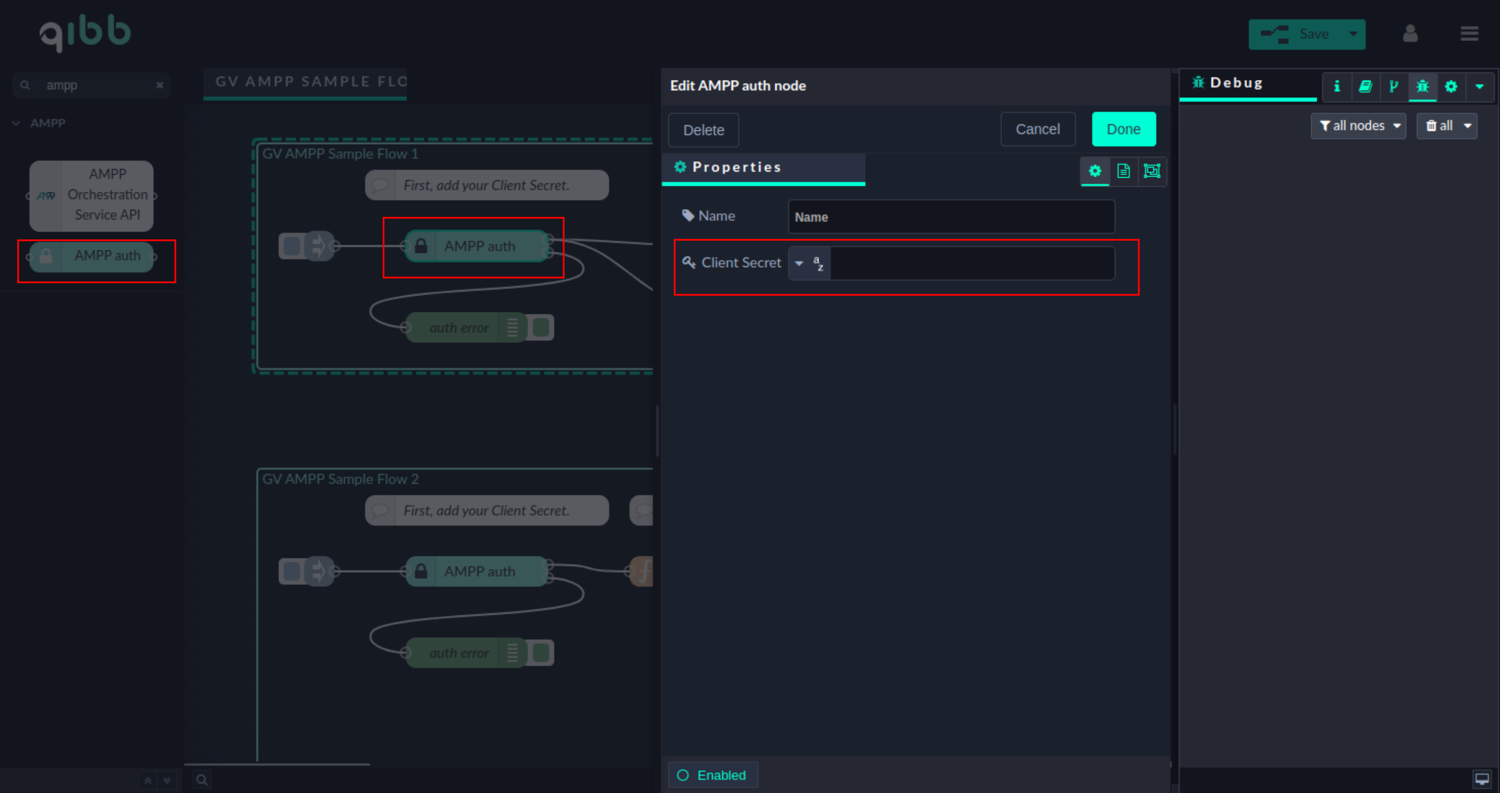
Task: Open the hamburger main menu
Action: tap(1469, 34)
